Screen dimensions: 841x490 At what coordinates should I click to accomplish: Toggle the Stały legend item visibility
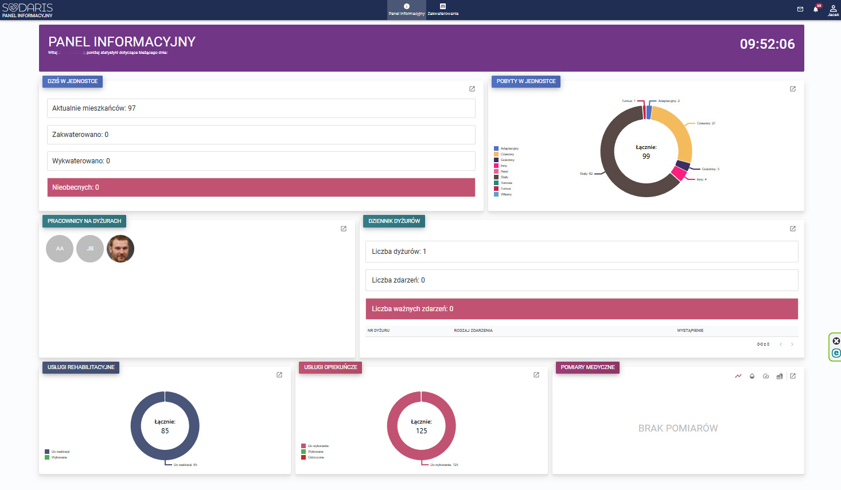501,177
